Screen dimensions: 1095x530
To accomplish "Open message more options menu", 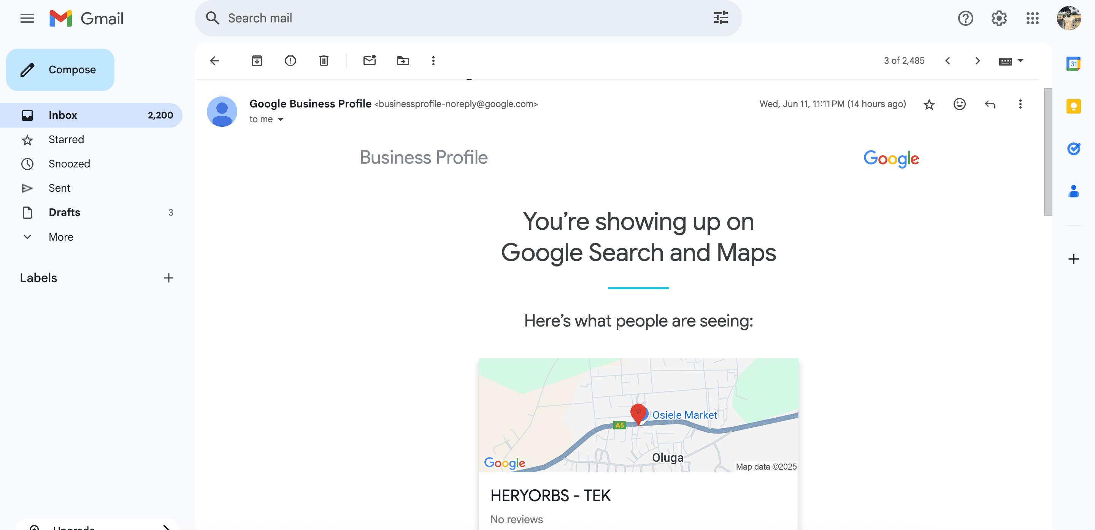I will (x=1020, y=104).
